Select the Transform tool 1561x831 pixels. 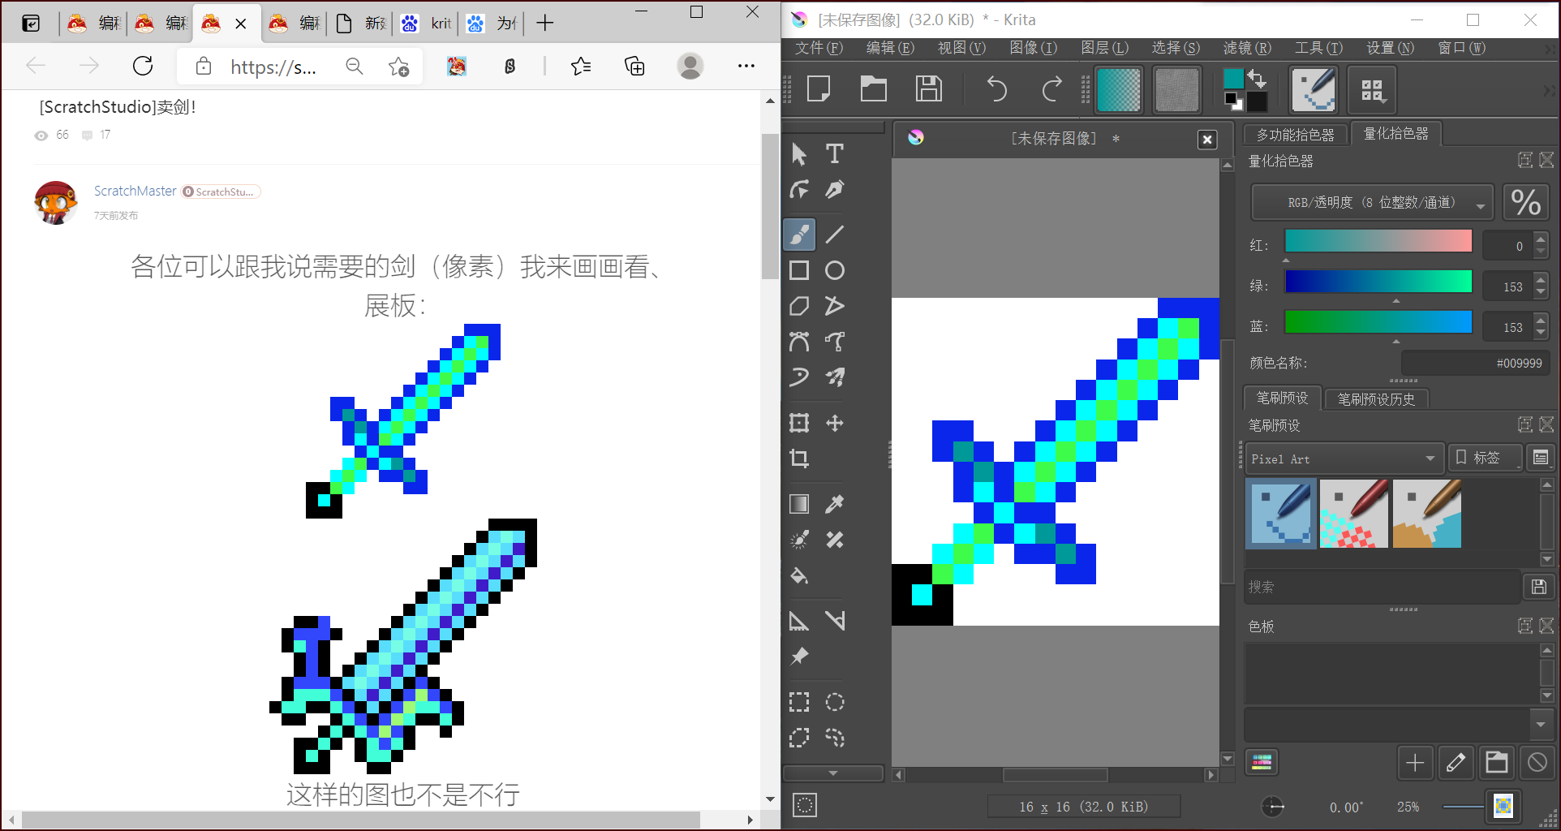click(x=799, y=423)
